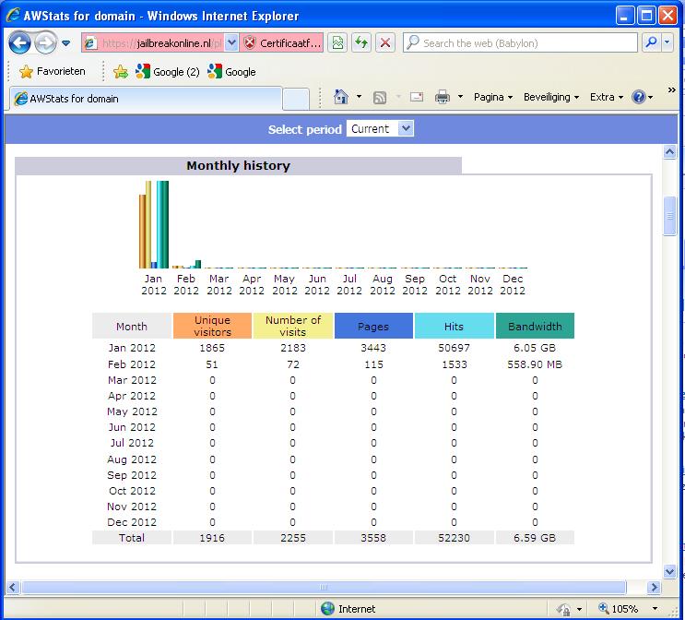685x620 pixels.
Task: Open search provider dropdown arrow
Action: pyautogui.click(x=667, y=42)
